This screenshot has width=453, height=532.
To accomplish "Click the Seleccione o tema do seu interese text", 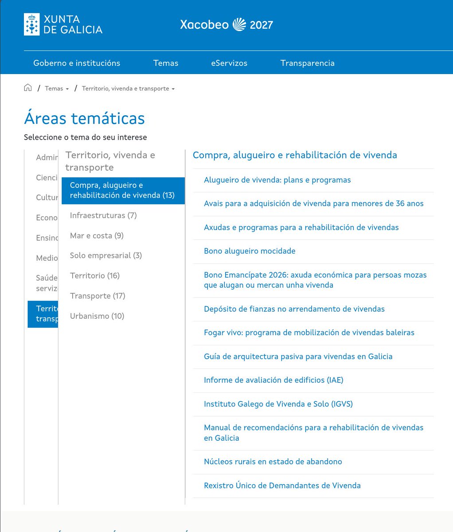I will pos(85,137).
